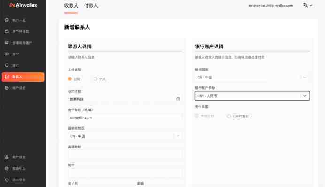
Task: Click the global collection accounts sidebar icon
Action: [x=7, y=43]
